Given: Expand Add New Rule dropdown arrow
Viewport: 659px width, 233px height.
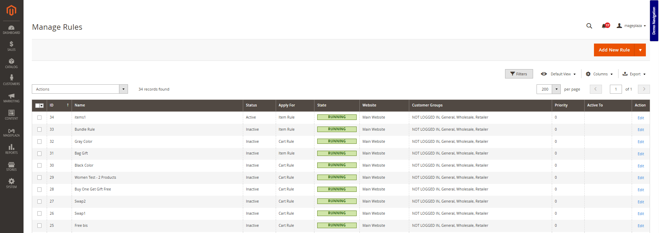Looking at the screenshot, I should tap(640, 50).
